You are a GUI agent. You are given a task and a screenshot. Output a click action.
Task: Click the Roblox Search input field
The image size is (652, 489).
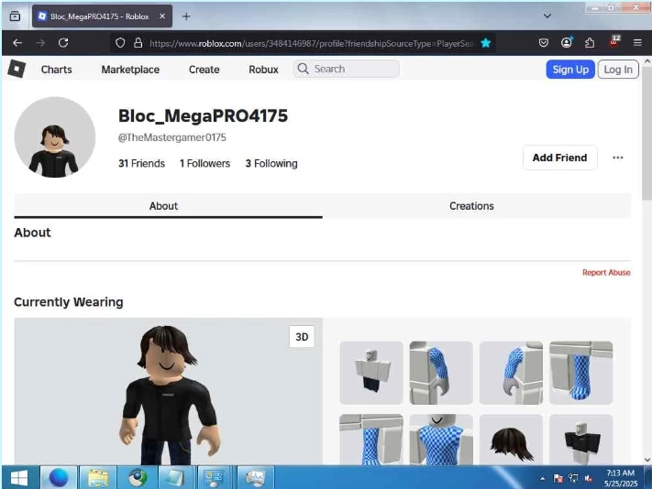(x=347, y=69)
